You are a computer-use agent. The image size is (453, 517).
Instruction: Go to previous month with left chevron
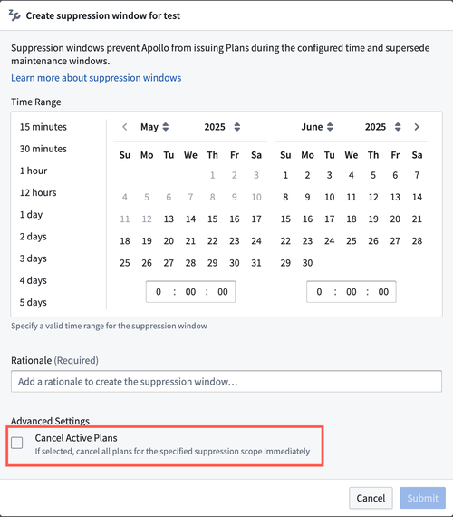point(125,127)
